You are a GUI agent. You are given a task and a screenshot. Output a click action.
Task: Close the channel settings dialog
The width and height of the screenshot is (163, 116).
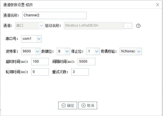pos(158,5)
